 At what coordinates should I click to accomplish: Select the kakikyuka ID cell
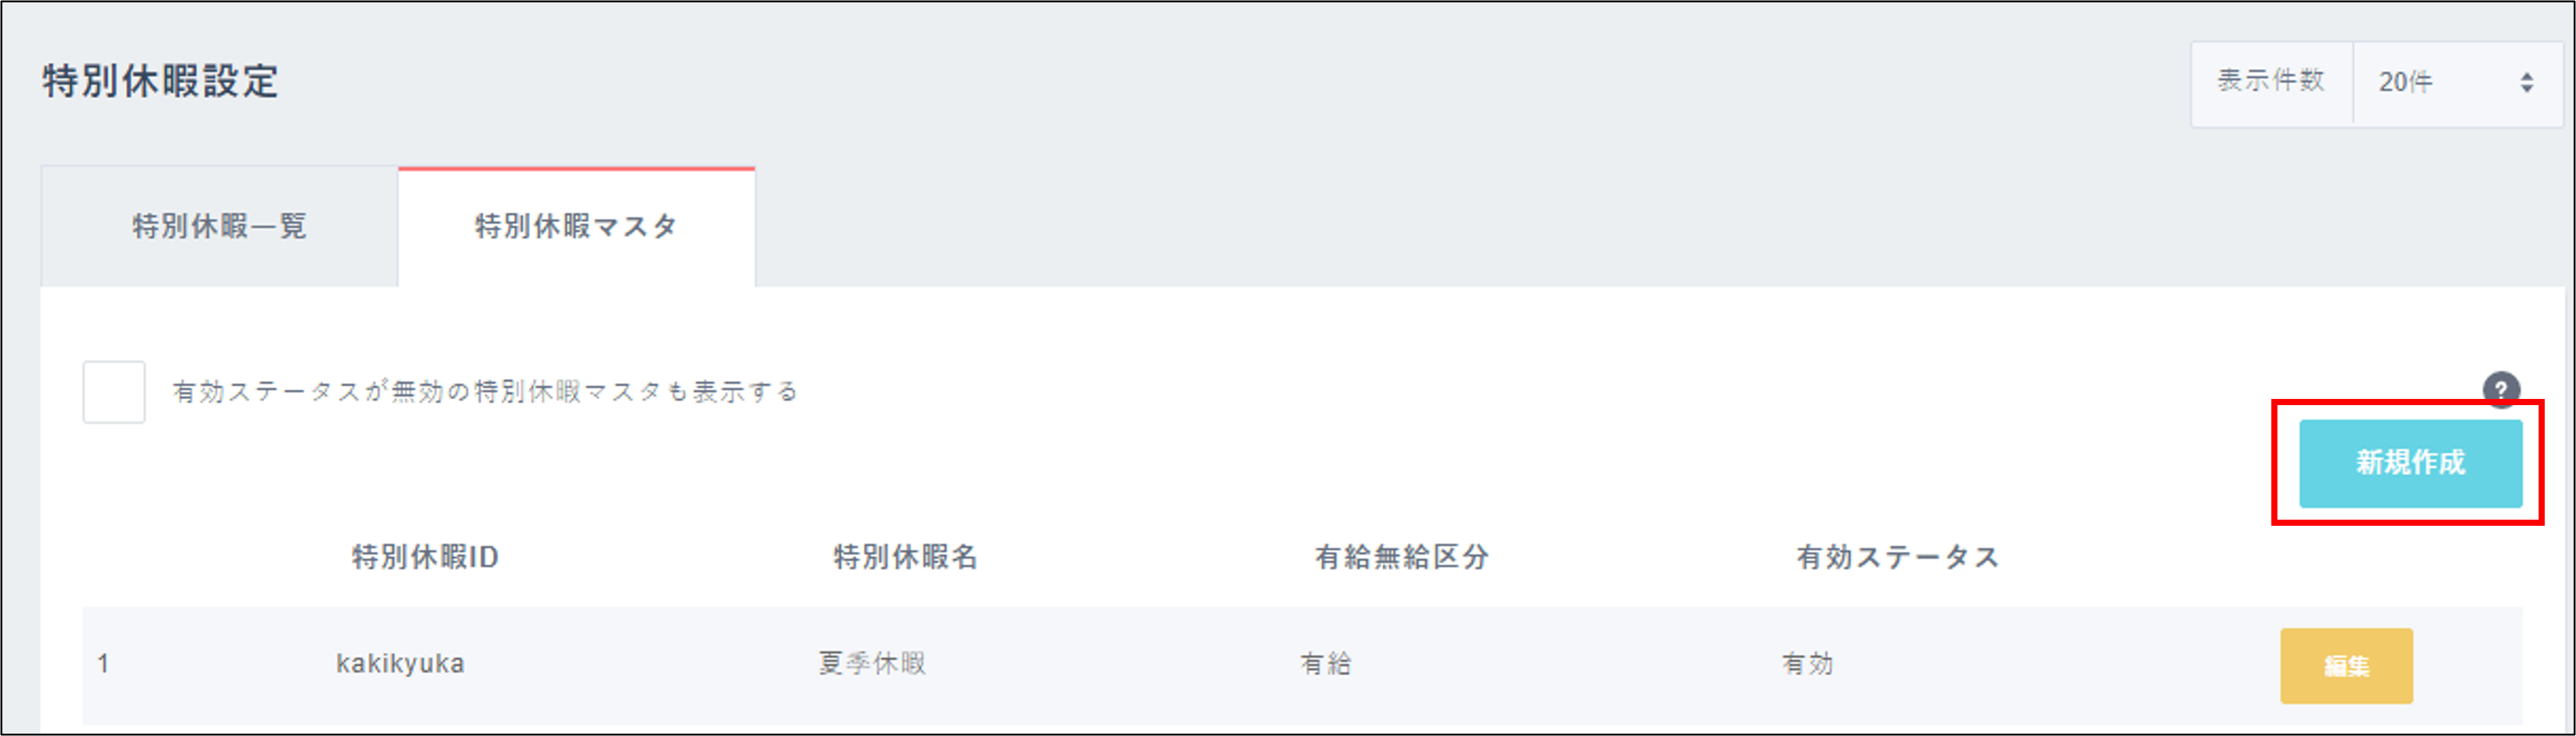point(400,664)
